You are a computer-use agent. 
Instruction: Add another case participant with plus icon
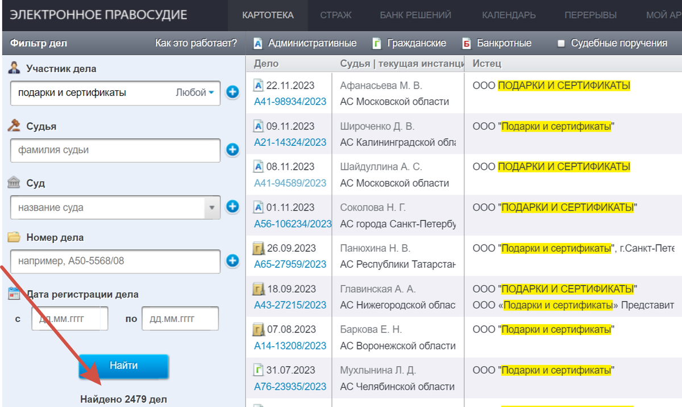(232, 92)
